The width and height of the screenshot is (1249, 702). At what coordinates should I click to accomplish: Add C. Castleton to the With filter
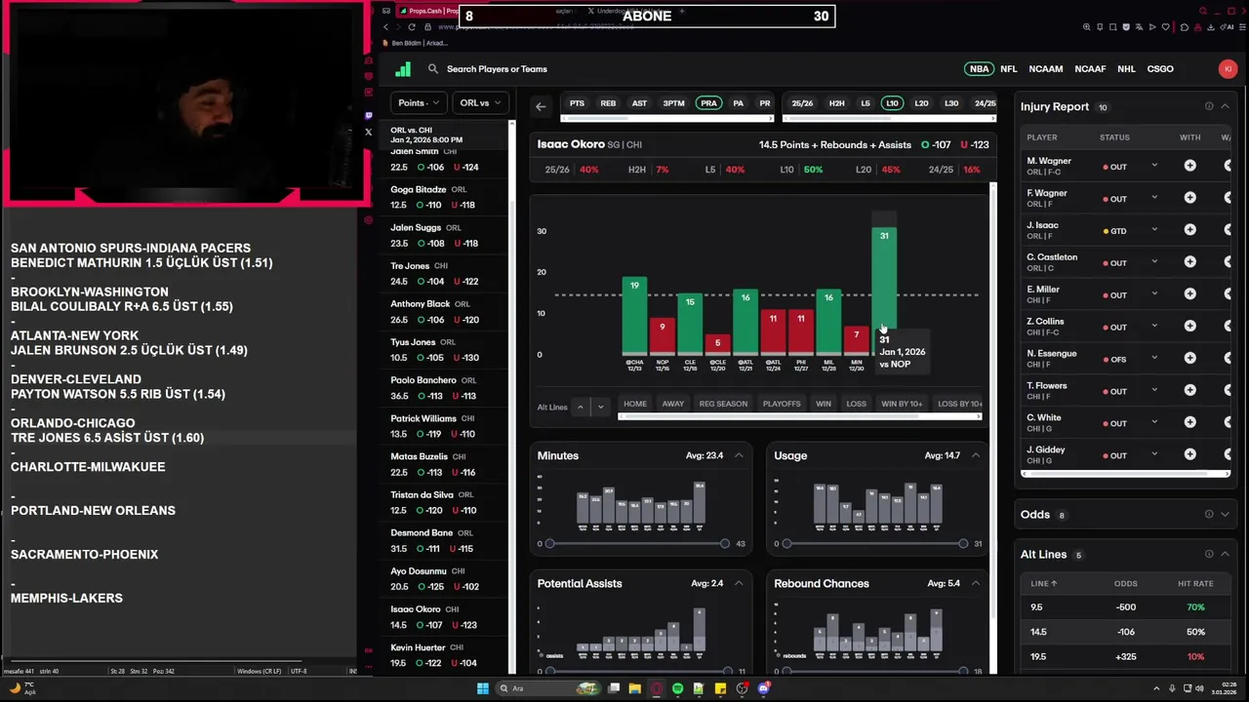pos(1189,262)
